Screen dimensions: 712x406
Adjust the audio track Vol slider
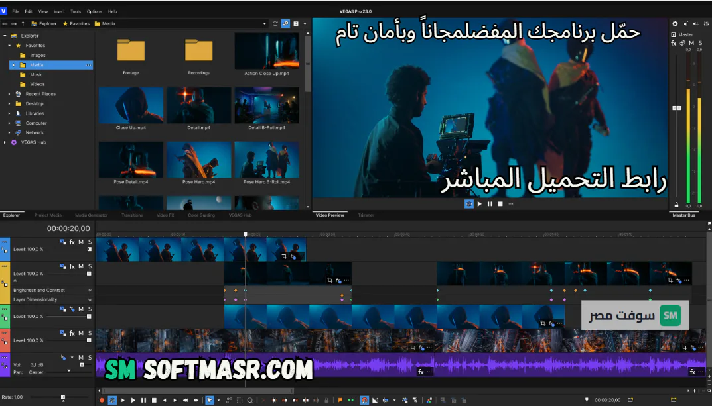click(x=82, y=364)
